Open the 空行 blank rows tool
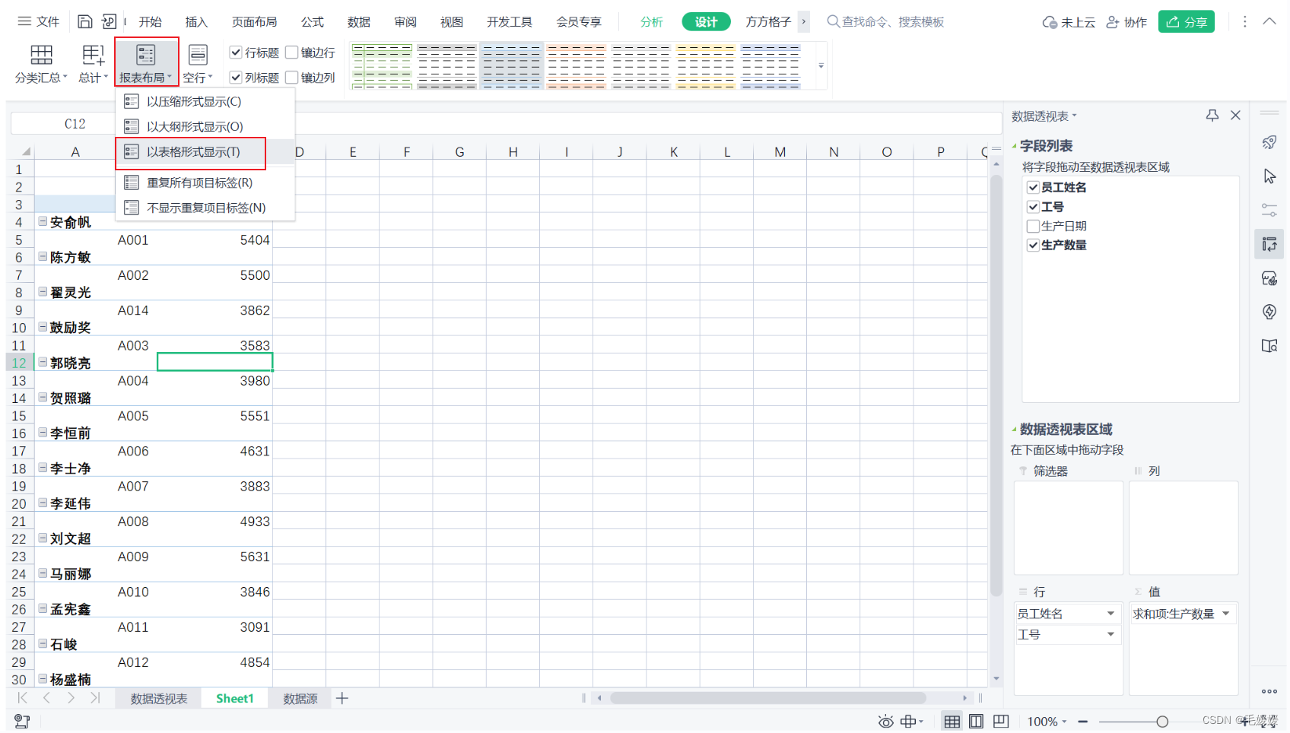Viewport: 1290px width, 733px height. [198, 63]
